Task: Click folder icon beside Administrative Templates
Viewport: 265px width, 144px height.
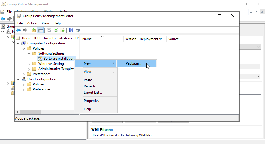Action: pyautogui.click(x=34, y=69)
